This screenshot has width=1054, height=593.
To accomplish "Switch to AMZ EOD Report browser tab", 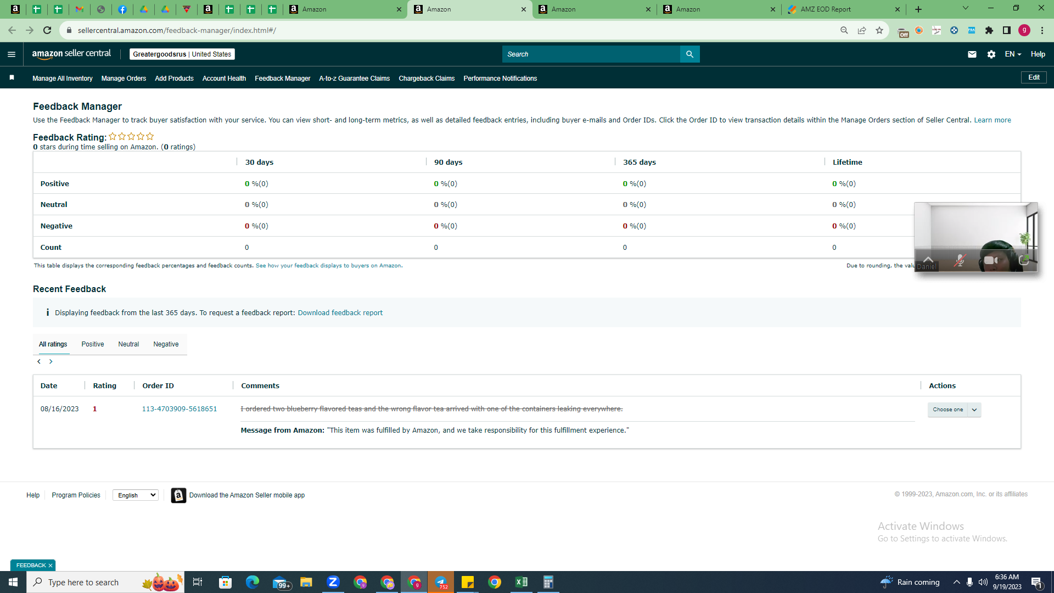I will [843, 9].
